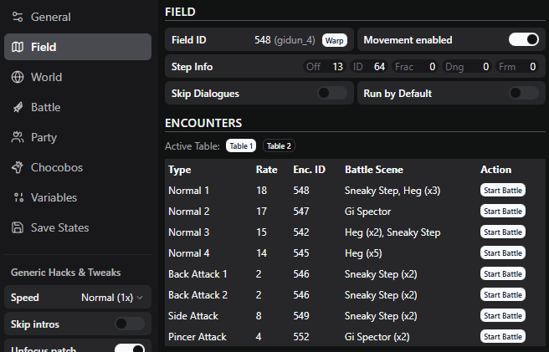Image resolution: width=549 pixels, height=352 pixels.
Task: Click Enc. ID 542 in Normal 3 row
Action: pyautogui.click(x=301, y=232)
